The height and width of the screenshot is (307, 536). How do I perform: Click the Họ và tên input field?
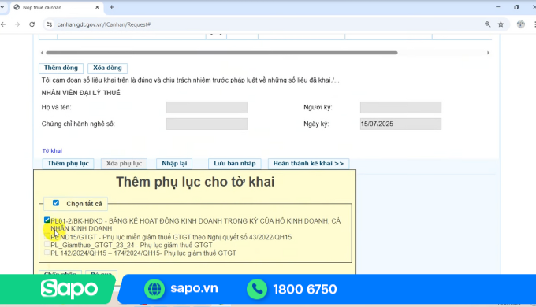coord(207,107)
